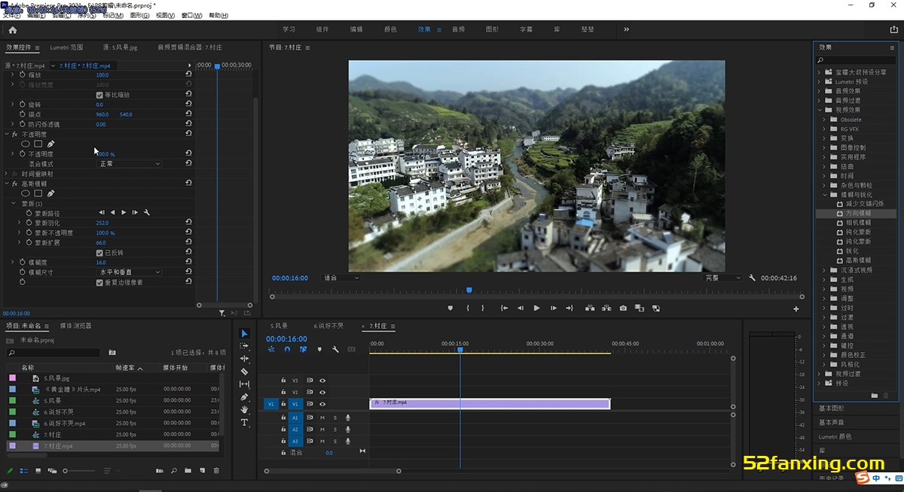Open the Home screen icon
Viewport: 904px width, 492px height.
click(x=13, y=30)
